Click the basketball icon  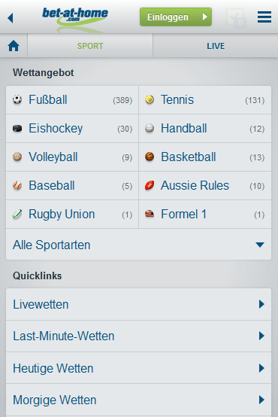point(150,157)
